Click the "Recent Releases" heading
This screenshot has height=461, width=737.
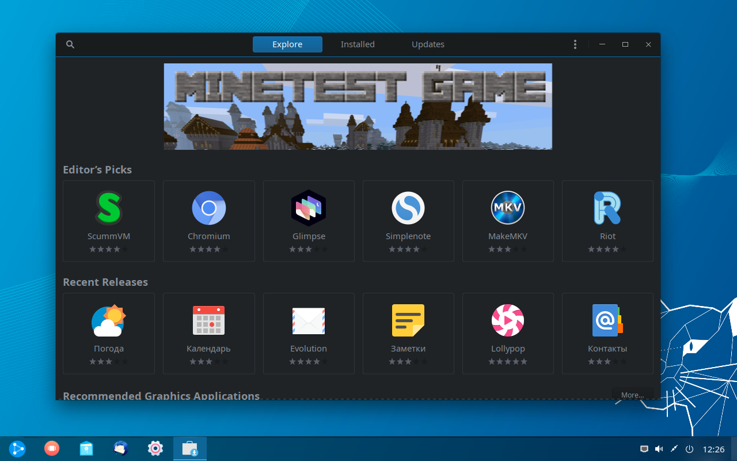click(x=105, y=282)
